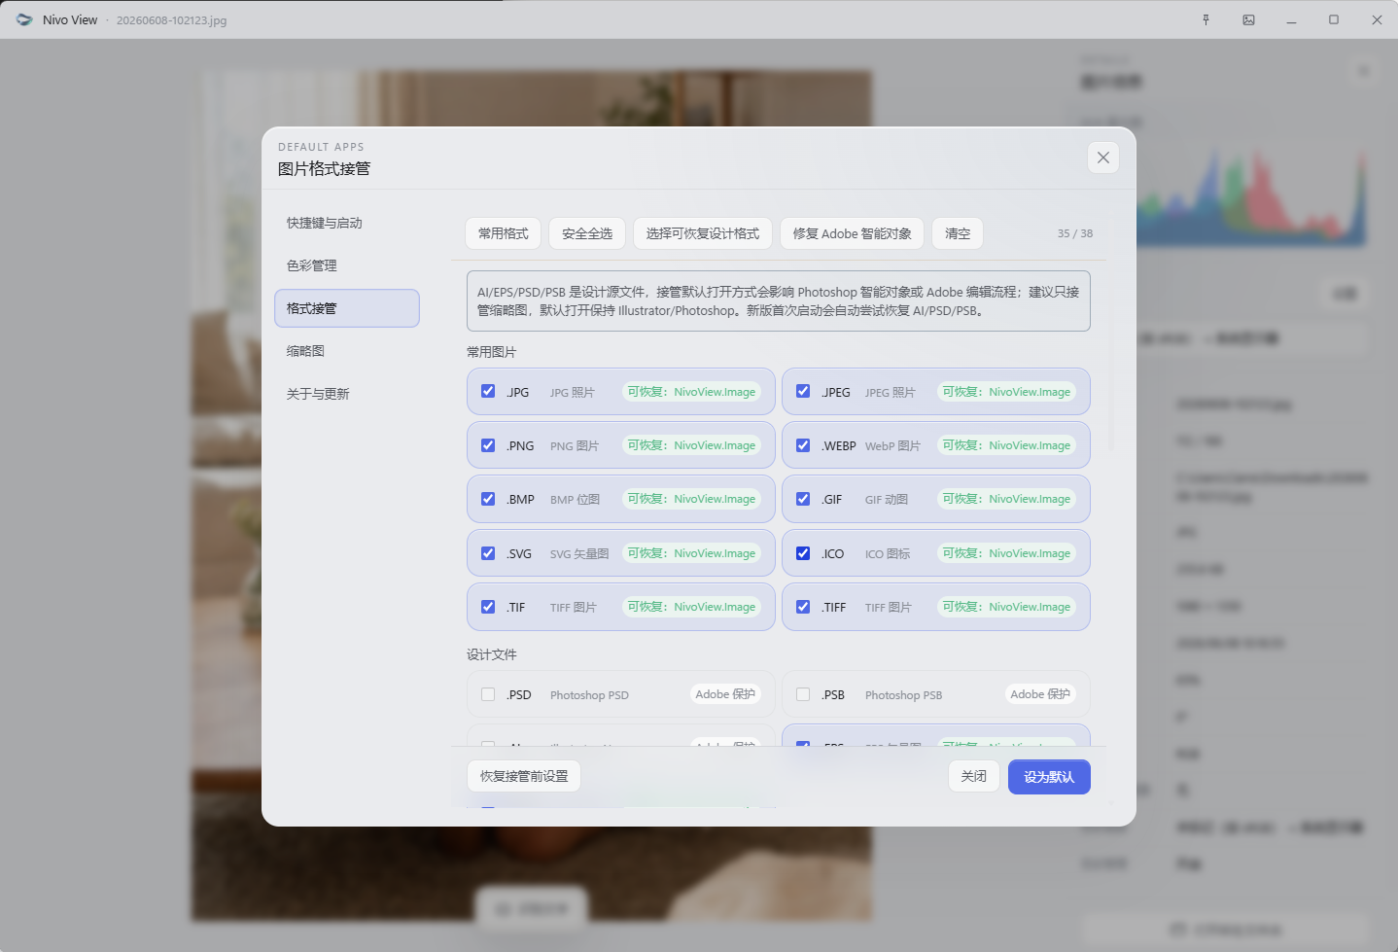
Task: Check the .PSB format checkbox
Action: click(x=803, y=694)
